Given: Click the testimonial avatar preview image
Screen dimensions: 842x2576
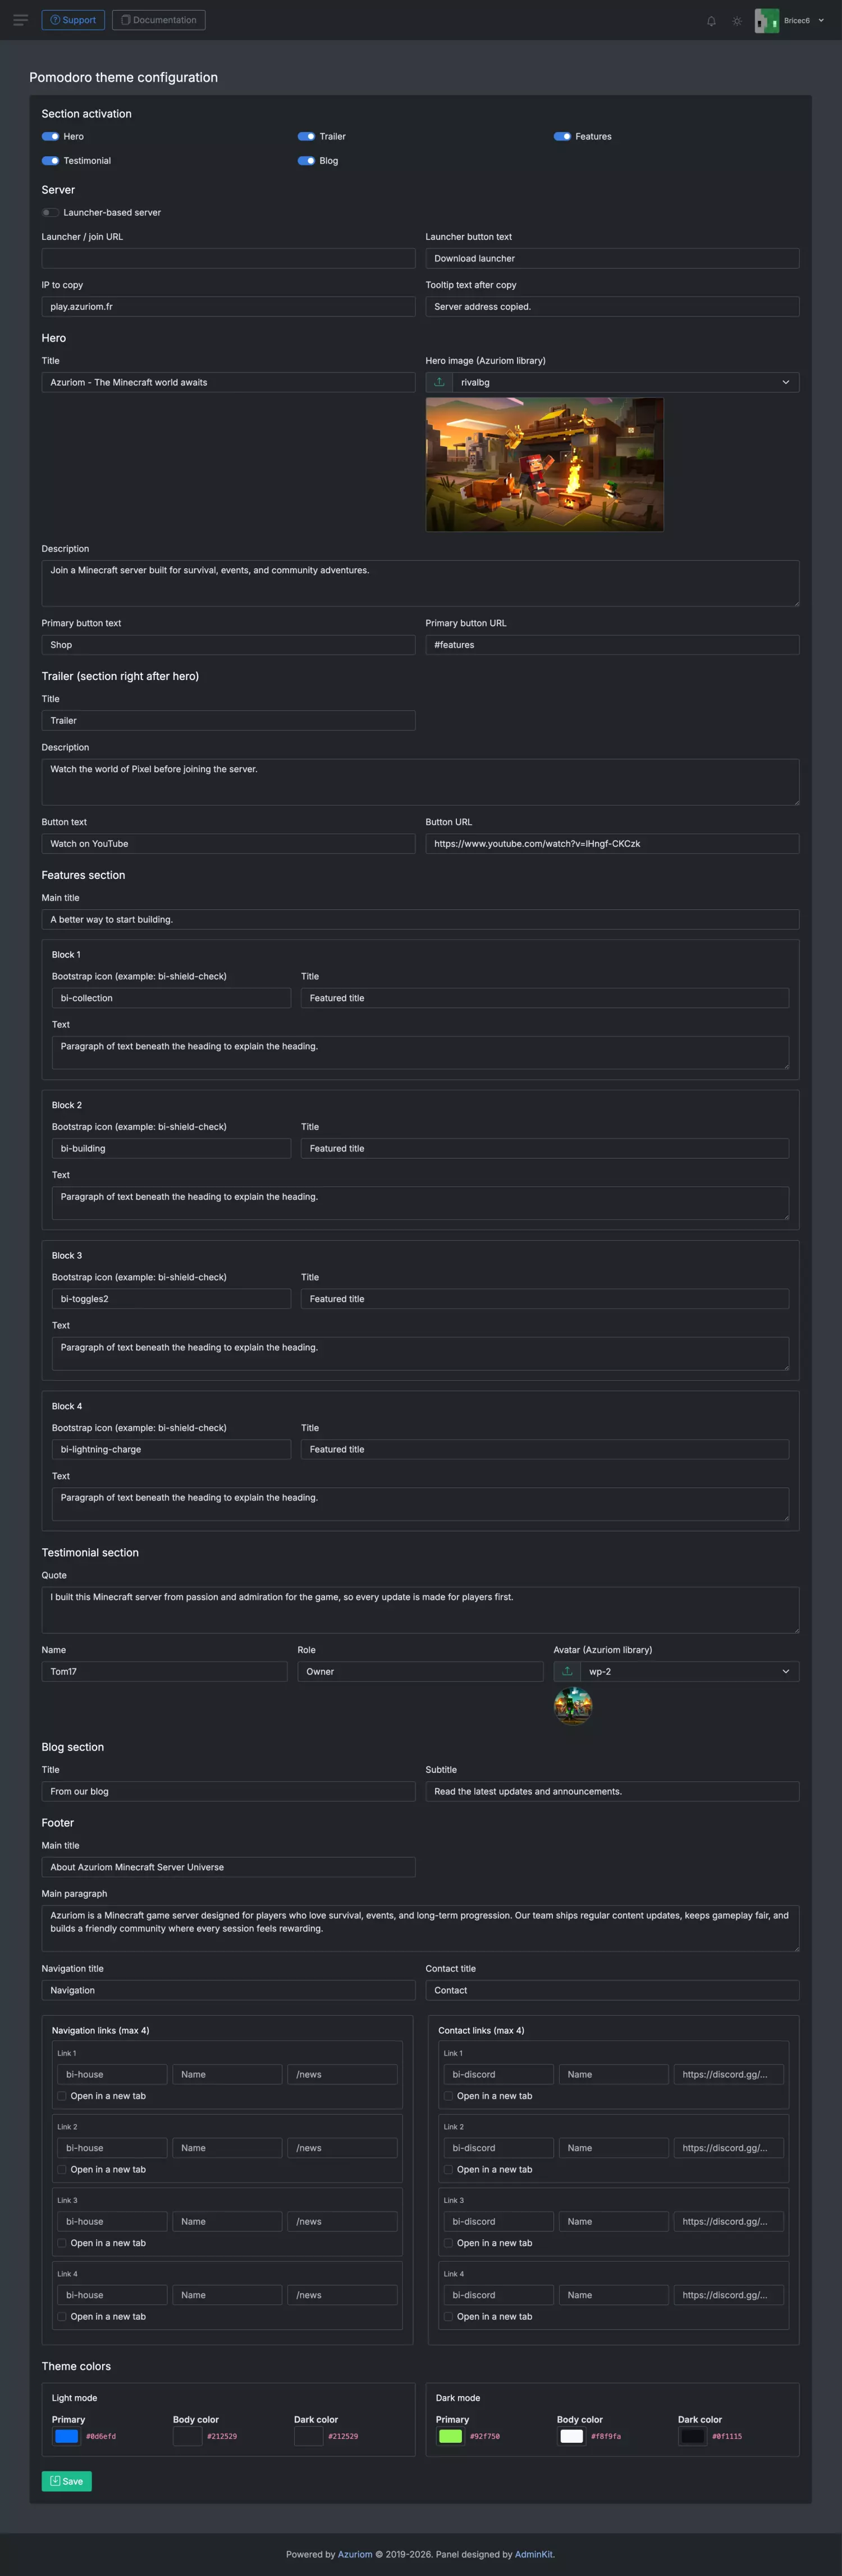Looking at the screenshot, I should pos(573,1706).
